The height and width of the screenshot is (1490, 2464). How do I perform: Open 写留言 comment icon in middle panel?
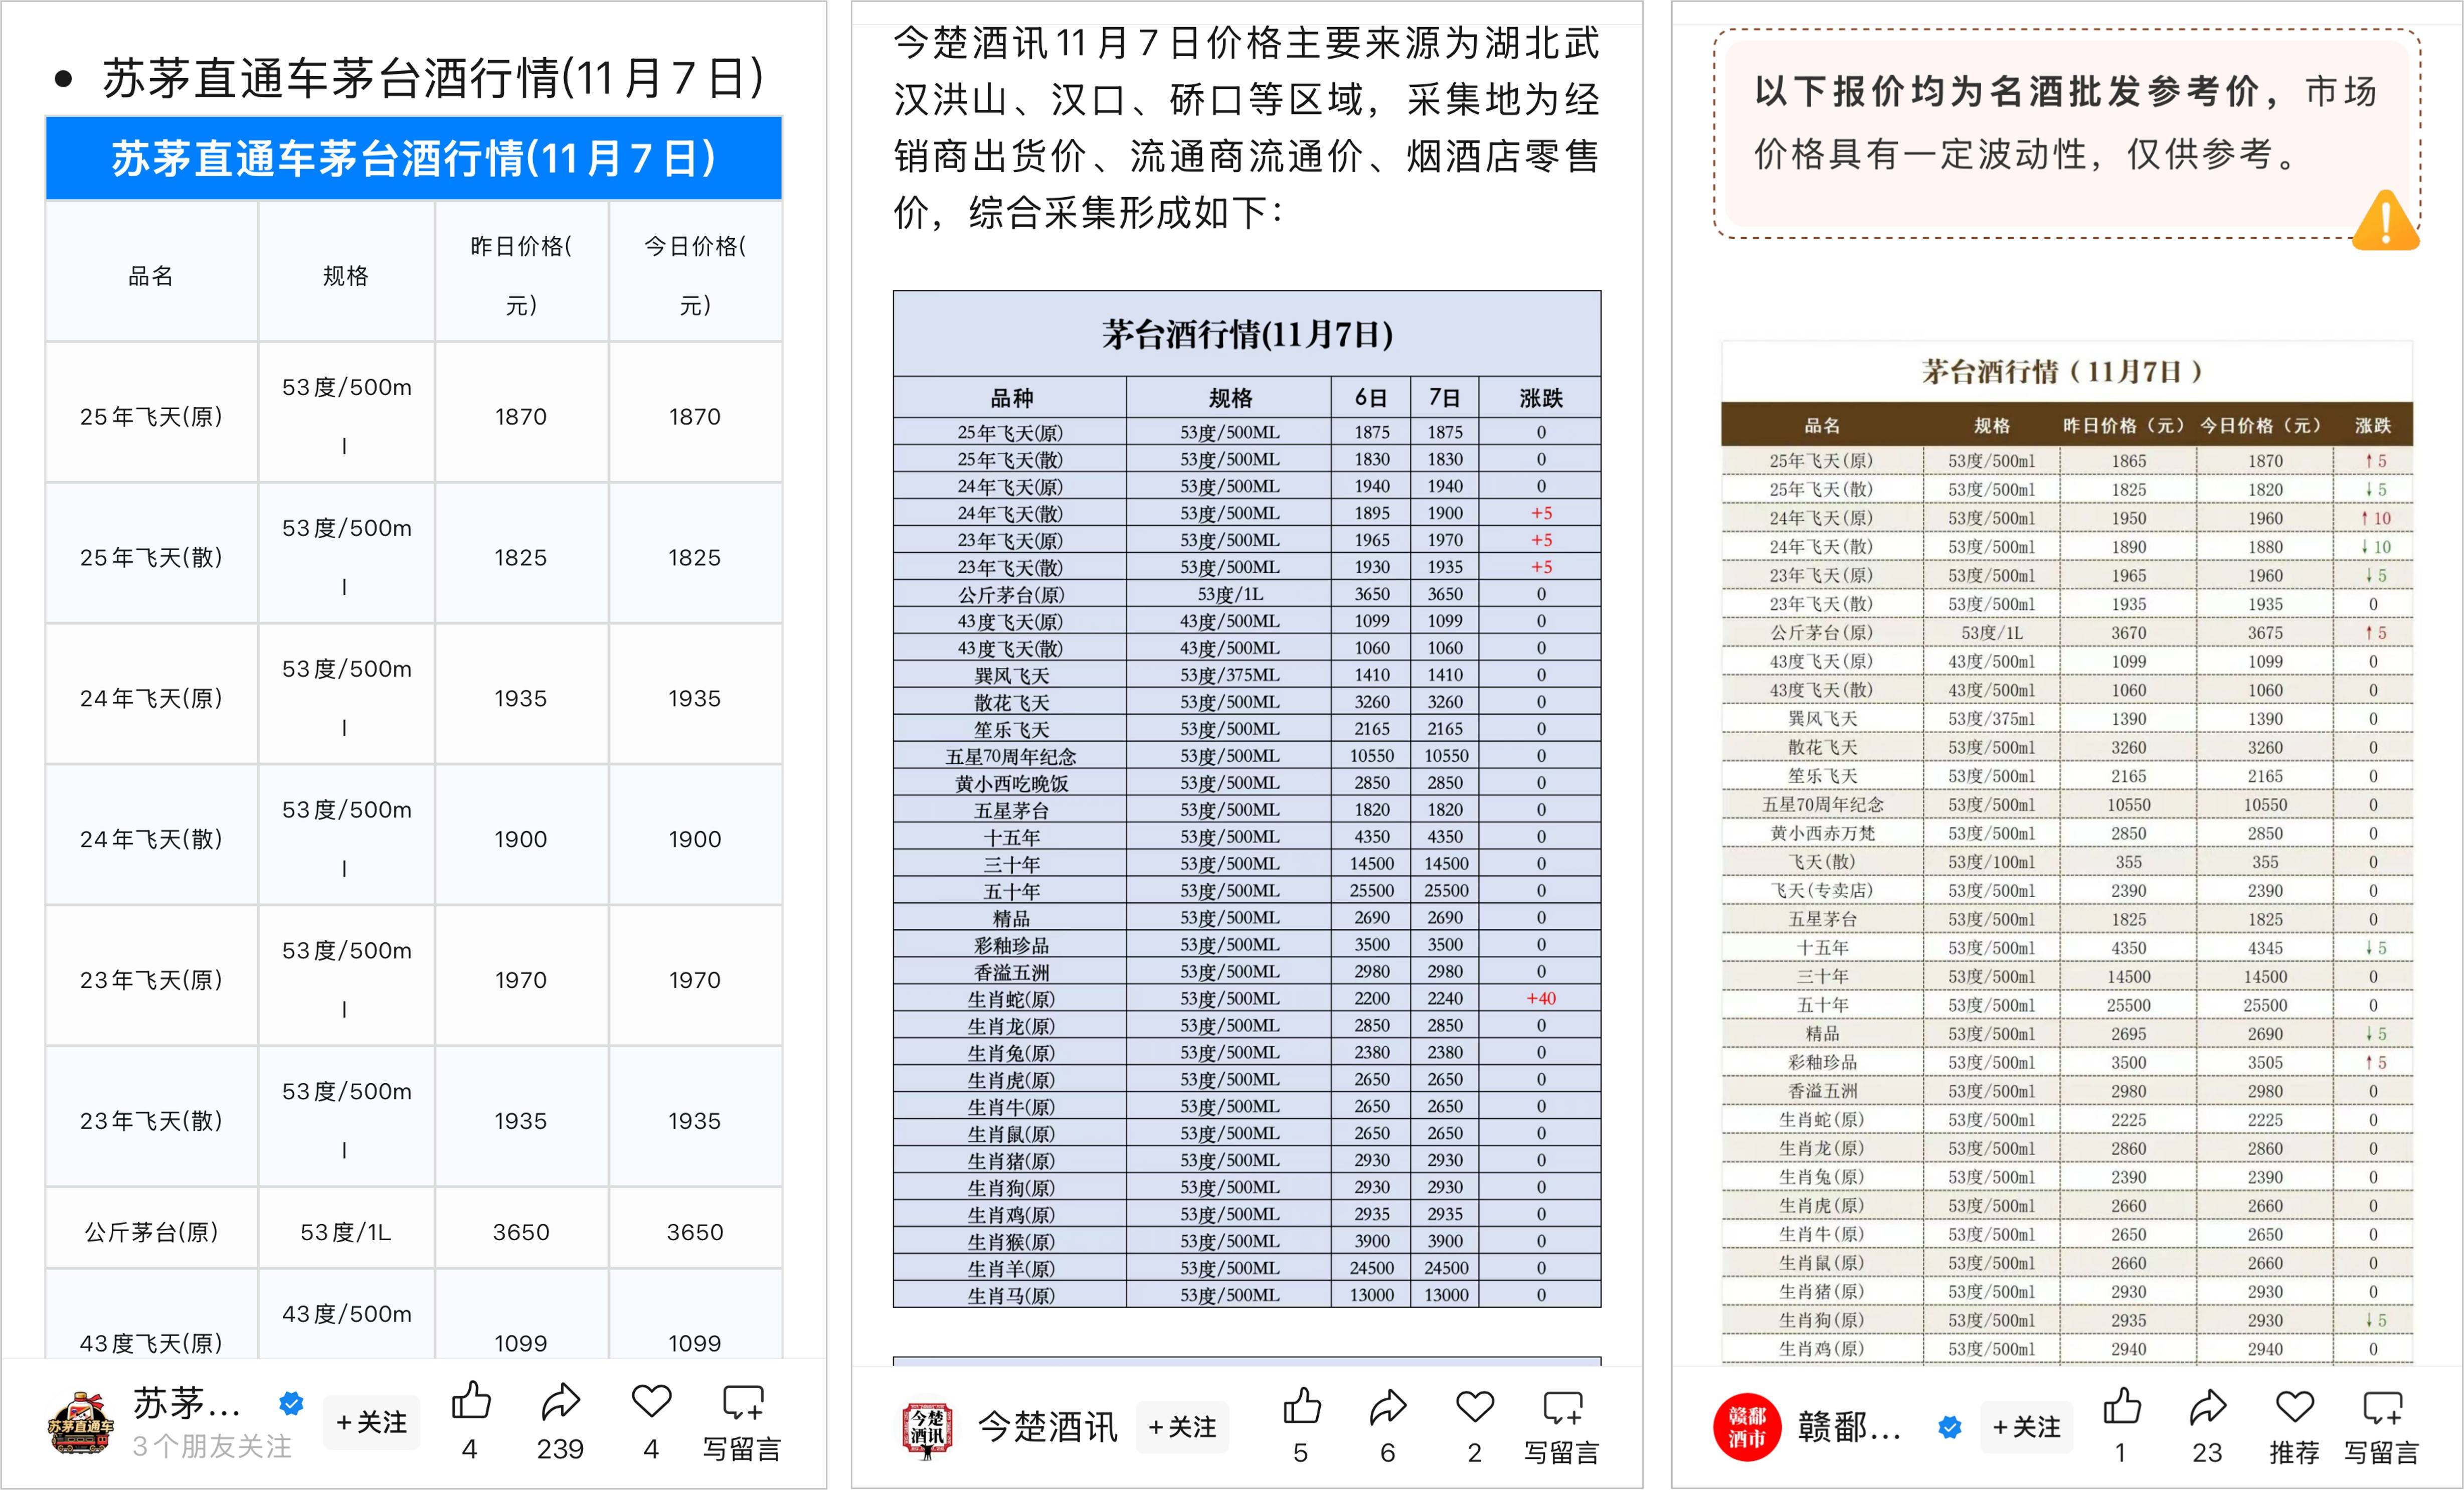1562,1407
